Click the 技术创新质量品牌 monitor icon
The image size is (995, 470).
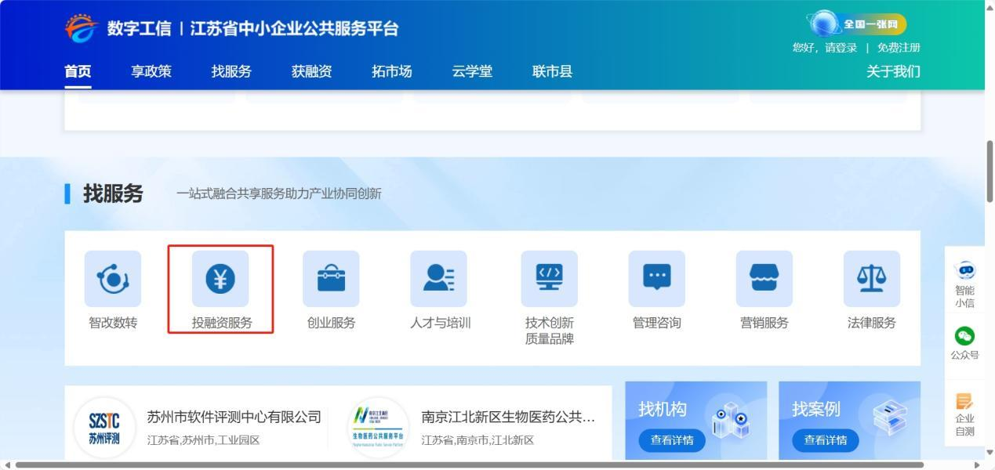549,279
